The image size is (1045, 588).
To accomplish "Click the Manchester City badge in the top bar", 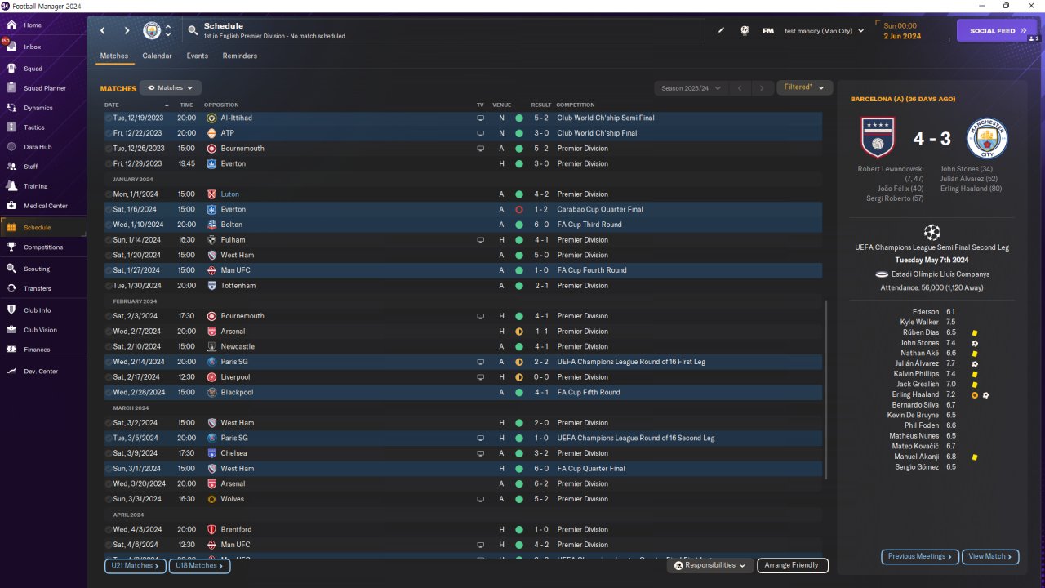I will 152,31.
